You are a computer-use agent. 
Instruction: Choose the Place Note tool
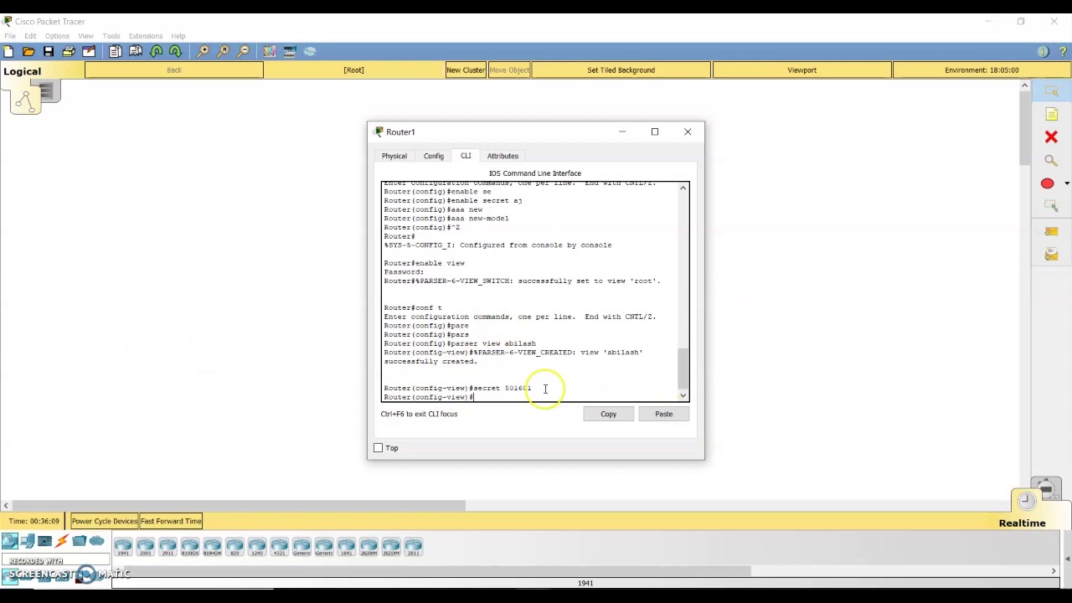click(1051, 114)
